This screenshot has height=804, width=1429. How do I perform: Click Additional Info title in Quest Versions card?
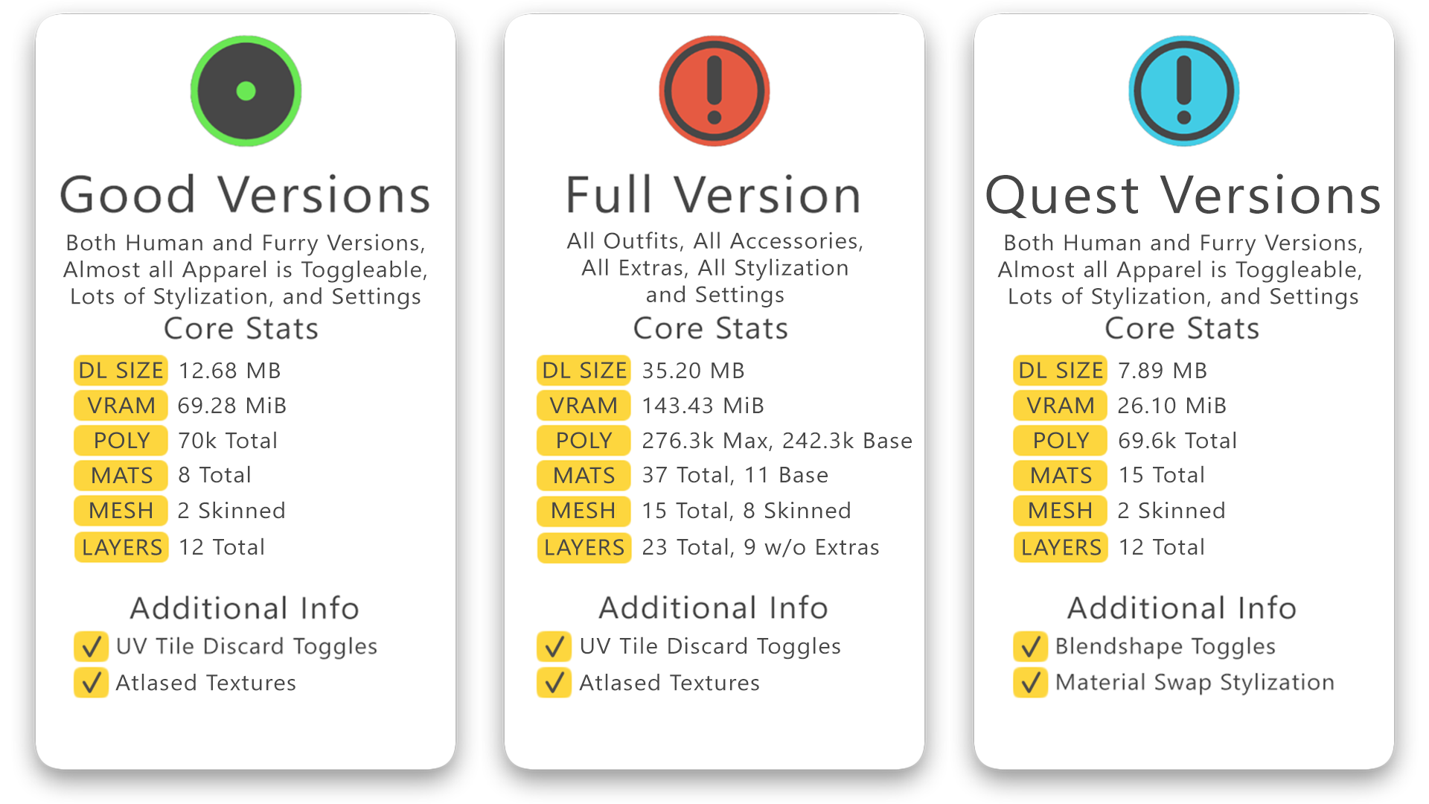point(1182,608)
